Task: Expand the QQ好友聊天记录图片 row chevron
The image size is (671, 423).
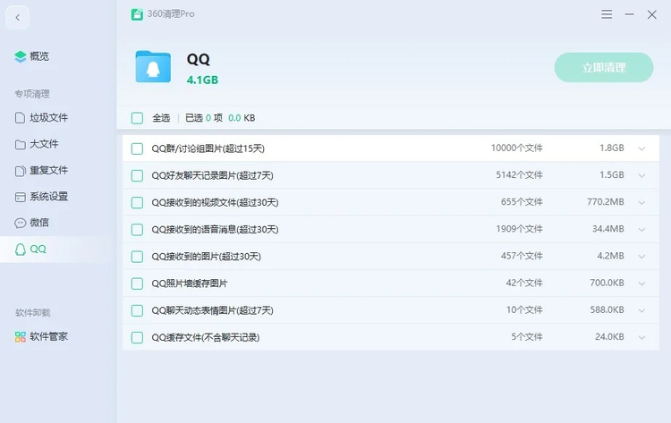Action: (641, 176)
